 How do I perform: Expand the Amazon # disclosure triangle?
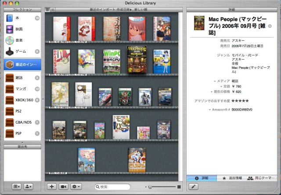coord(210,110)
